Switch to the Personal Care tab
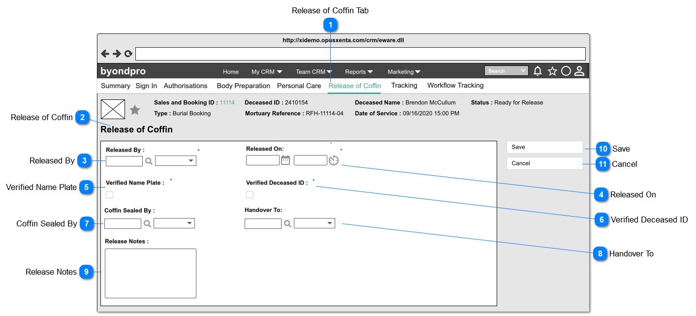Viewport: 696px width, 316px height. coord(299,86)
